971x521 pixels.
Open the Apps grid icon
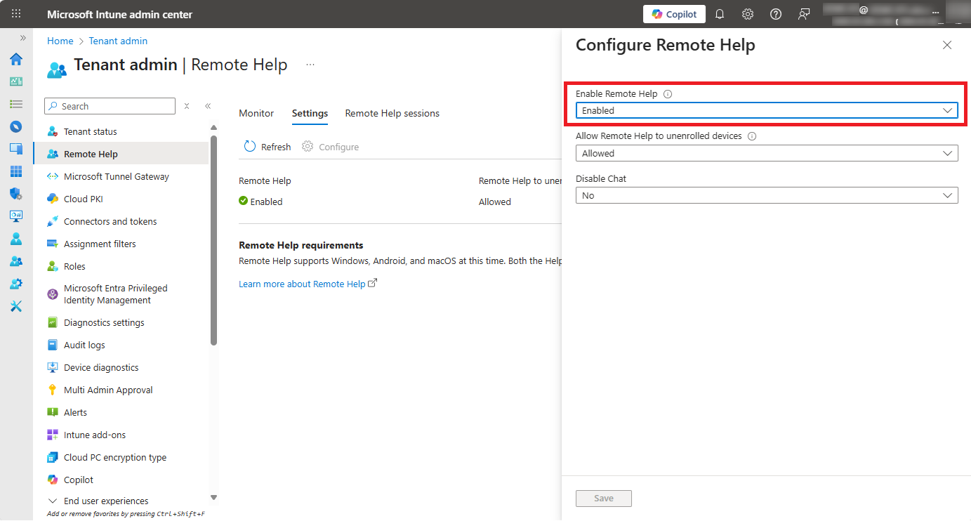15,171
